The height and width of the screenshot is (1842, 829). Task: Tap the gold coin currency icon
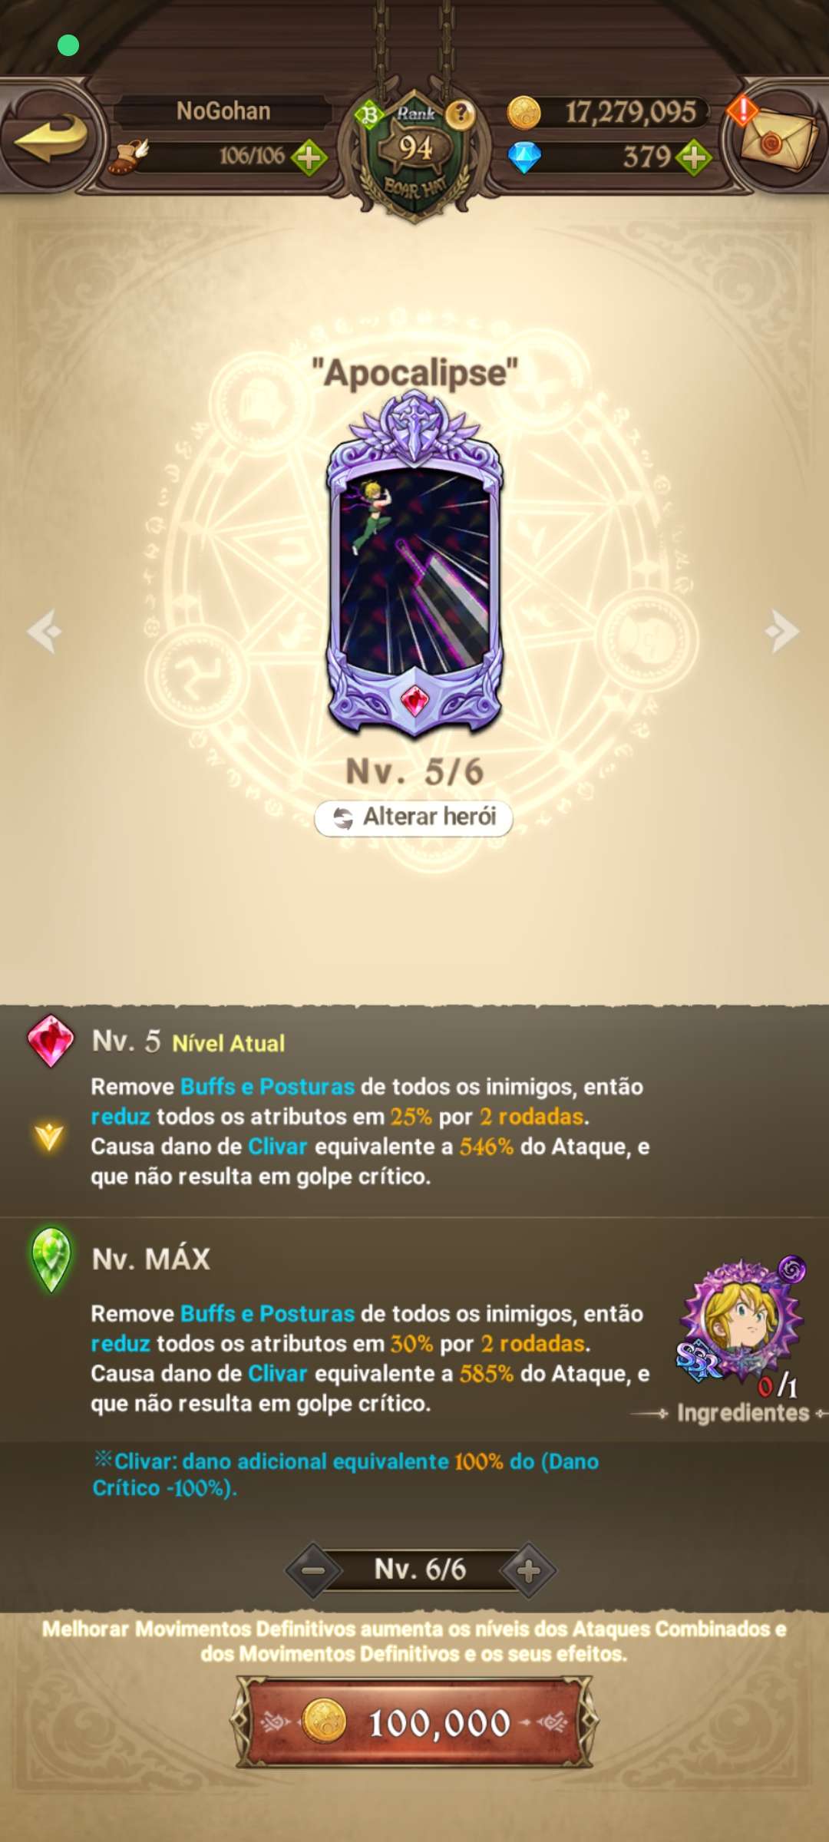(524, 113)
